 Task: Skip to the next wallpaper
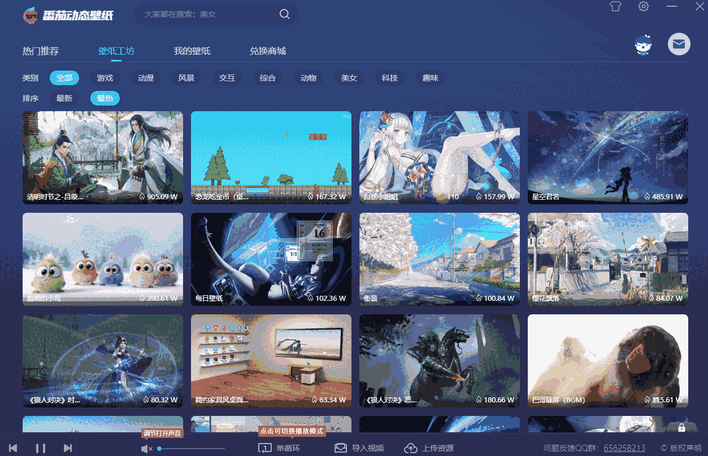click(x=68, y=448)
